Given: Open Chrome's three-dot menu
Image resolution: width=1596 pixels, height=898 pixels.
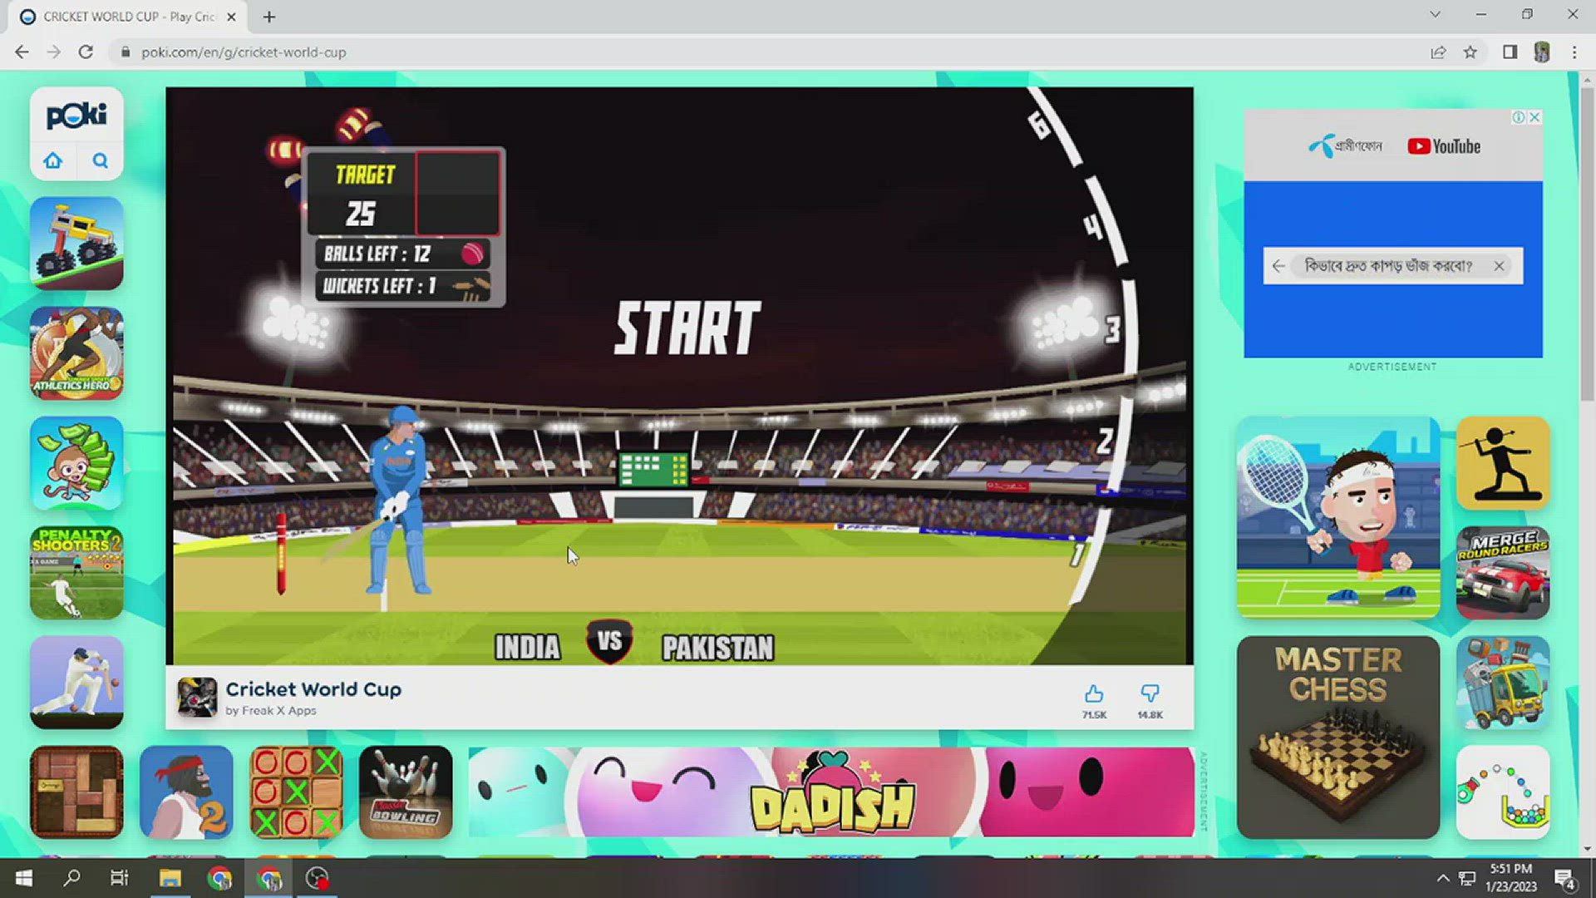Looking at the screenshot, I should point(1574,52).
